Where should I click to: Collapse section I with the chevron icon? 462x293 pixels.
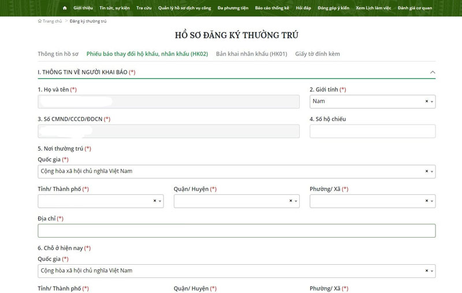pos(433,72)
